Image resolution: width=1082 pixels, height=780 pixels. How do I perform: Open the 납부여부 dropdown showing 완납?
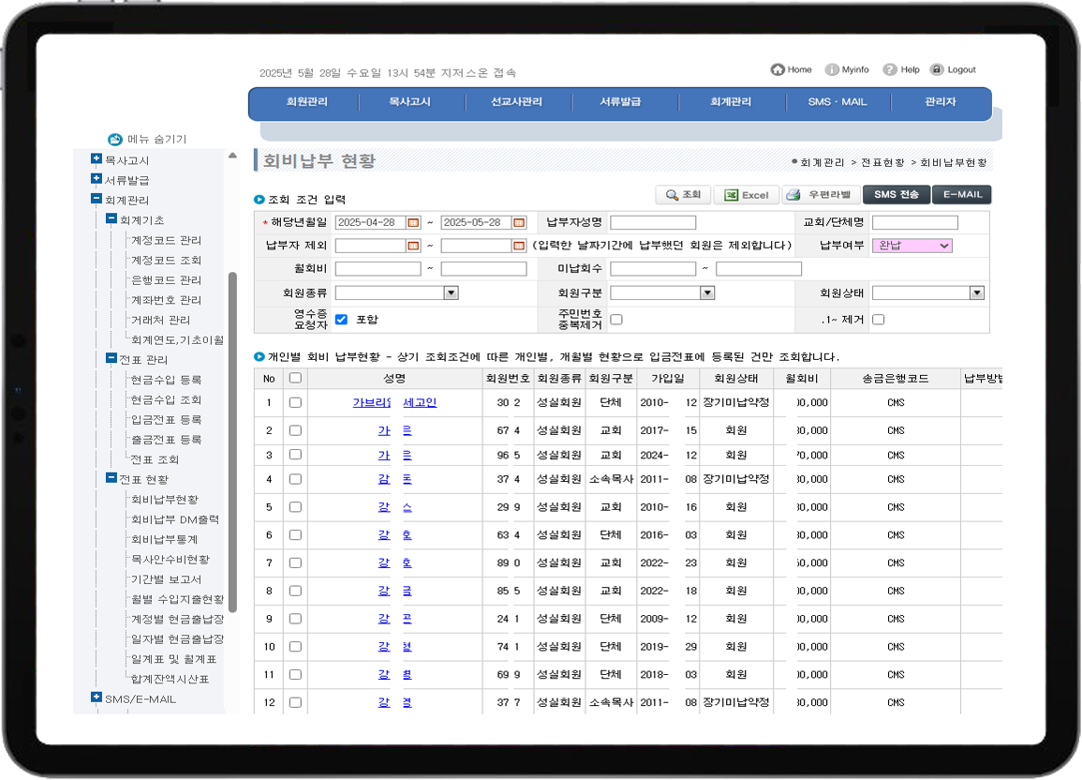(912, 246)
